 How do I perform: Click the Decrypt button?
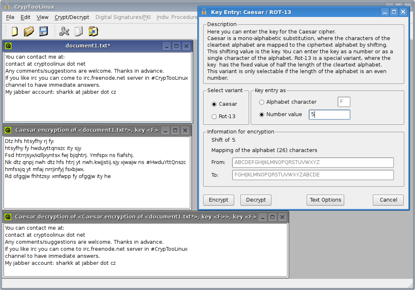click(x=256, y=200)
